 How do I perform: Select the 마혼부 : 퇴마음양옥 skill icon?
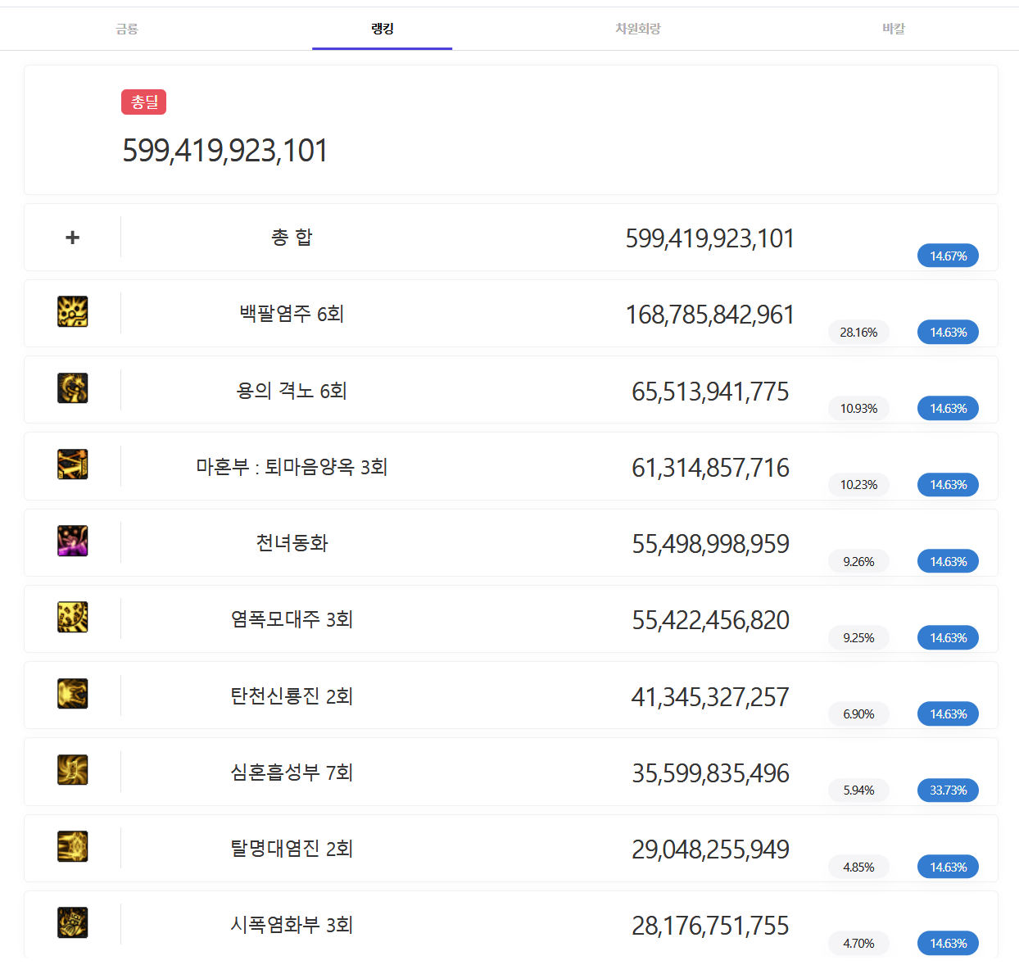[73, 464]
